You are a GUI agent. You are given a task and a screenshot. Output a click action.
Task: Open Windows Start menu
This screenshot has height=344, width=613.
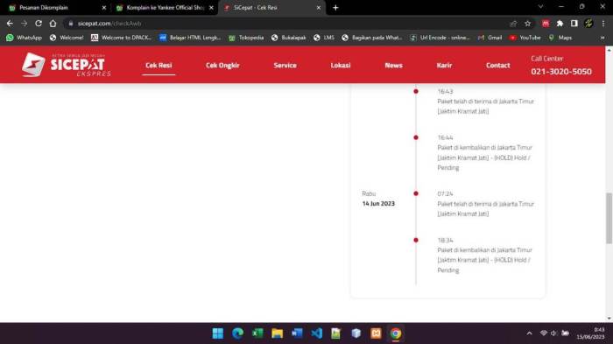[x=218, y=333]
